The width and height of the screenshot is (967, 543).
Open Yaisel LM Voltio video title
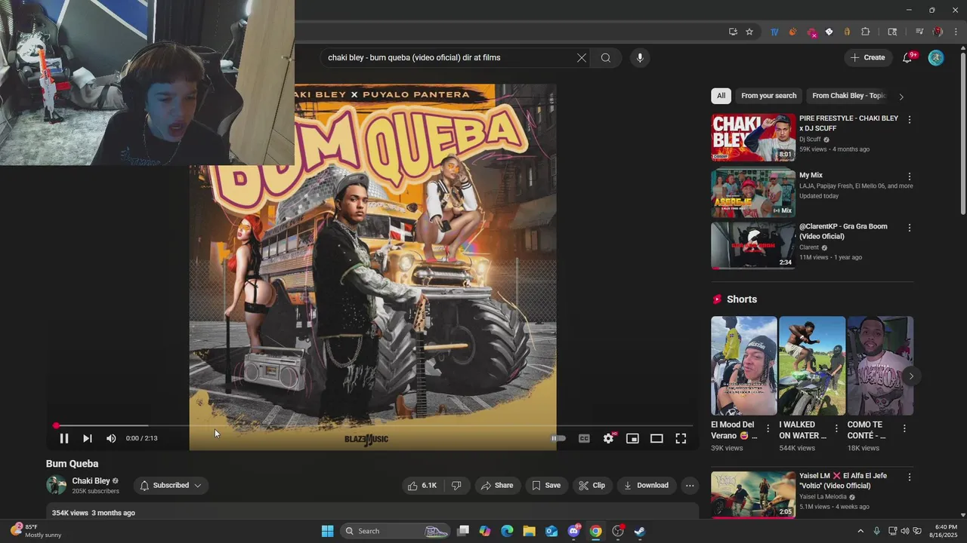point(843,480)
